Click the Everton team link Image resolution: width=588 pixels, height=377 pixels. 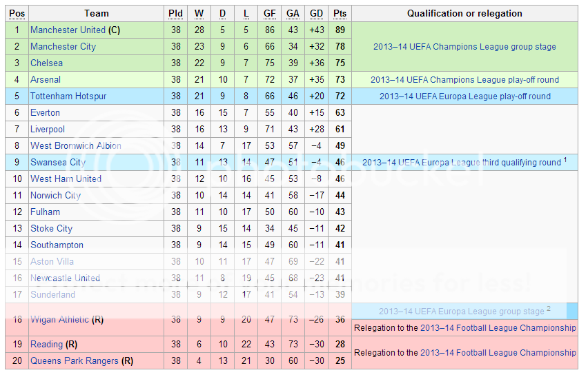[x=45, y=113]
